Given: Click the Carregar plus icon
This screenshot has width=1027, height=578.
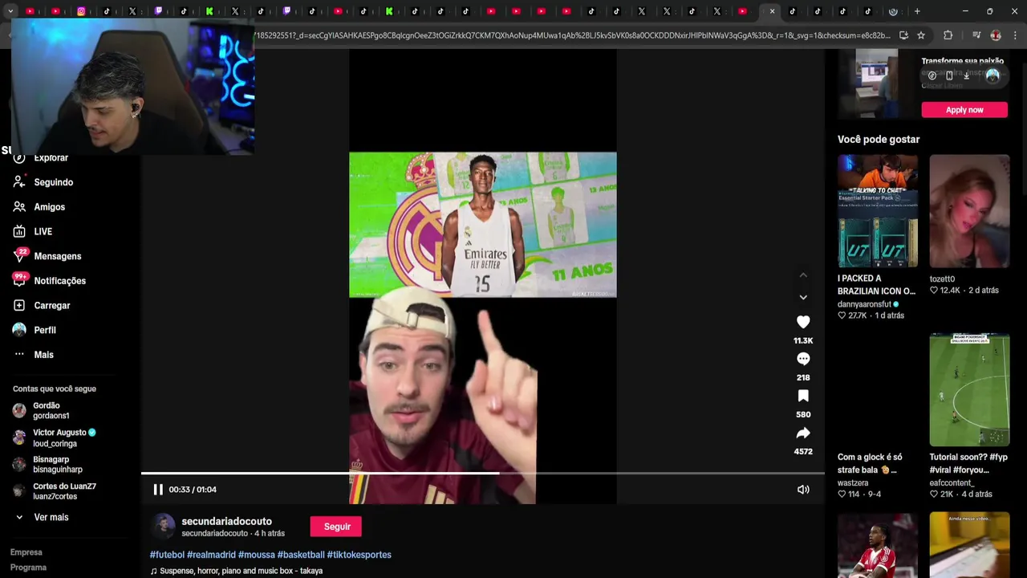Looking at the screenshot, I should [x=19, y=306].
